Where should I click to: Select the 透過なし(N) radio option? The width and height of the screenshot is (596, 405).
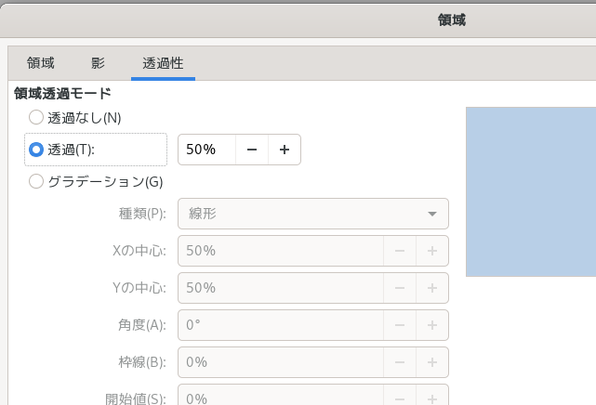click(36, 117)
